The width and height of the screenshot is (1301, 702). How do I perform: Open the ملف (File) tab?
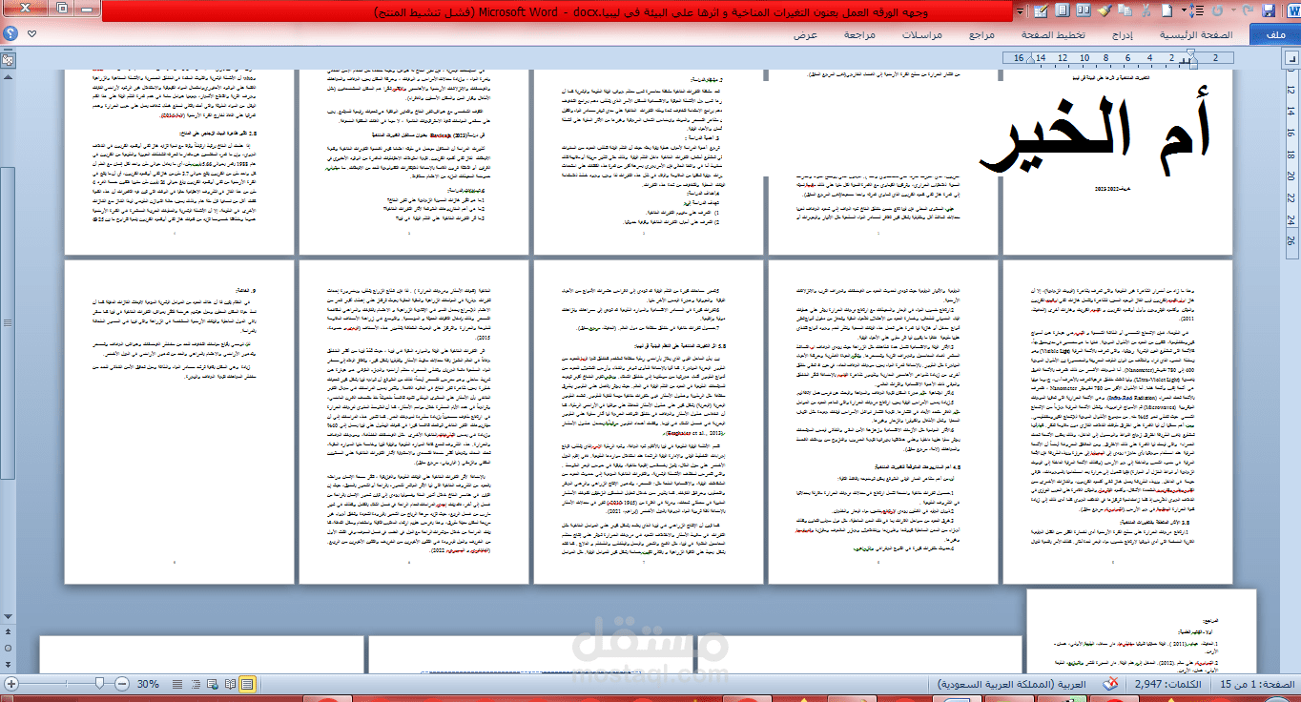click(1273, 34)
